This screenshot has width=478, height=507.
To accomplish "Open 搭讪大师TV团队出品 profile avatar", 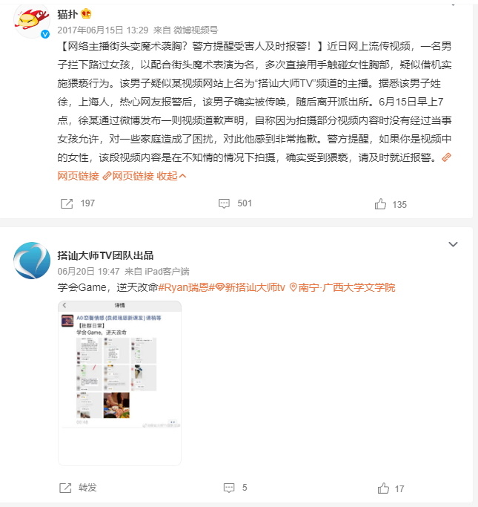I will (32, 261).
